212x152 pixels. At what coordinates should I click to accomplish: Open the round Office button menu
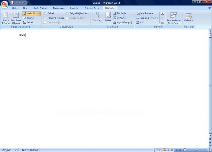[x=5, y=4]
